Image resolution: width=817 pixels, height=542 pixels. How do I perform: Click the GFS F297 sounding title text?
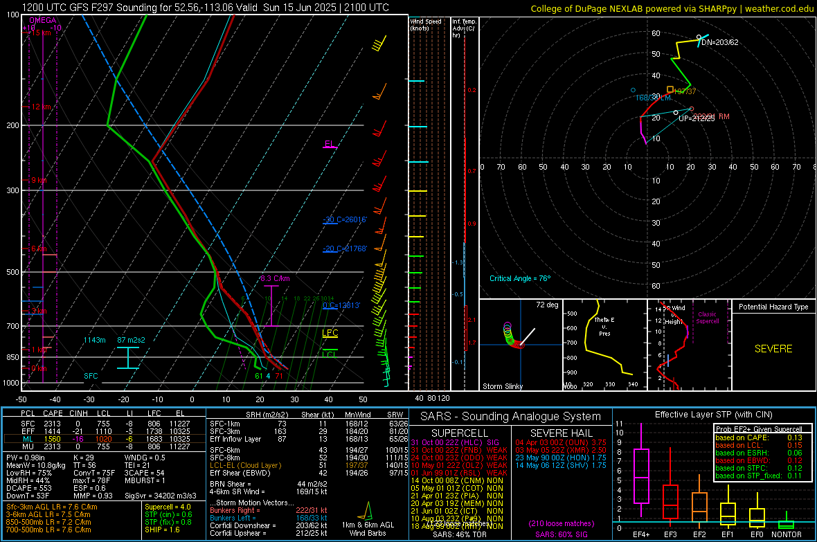206,8
